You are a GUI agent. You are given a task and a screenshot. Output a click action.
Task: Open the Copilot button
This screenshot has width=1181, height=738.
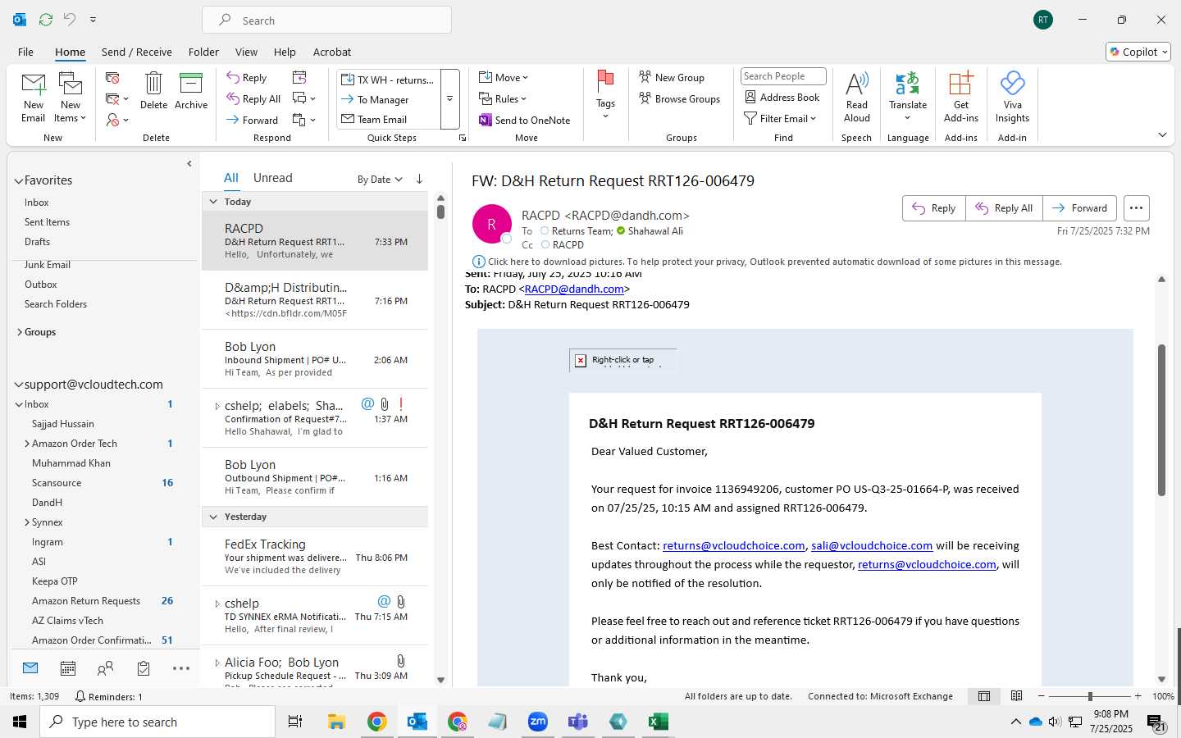click(1138, 52)
